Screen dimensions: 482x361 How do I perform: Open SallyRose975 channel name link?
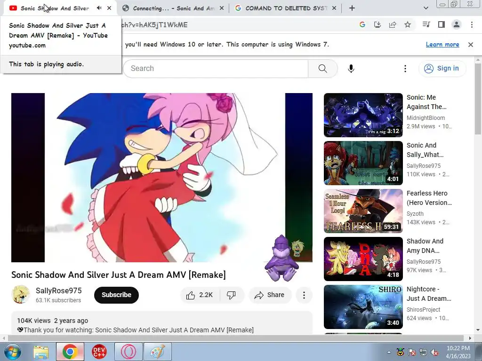[59, 290]
